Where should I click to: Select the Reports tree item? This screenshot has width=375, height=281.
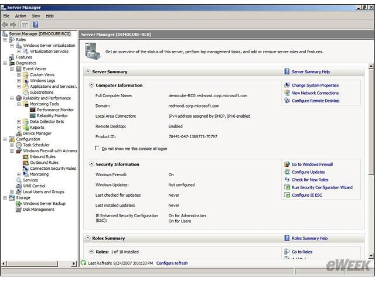(x=37, y=128)
